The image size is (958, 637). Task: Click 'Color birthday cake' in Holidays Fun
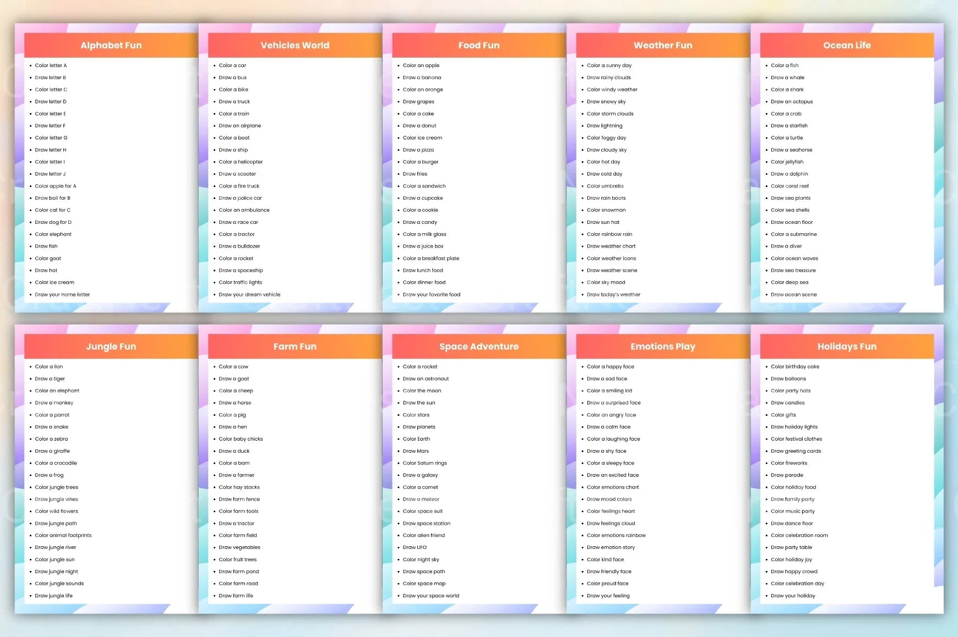click(x=795, y=367)
